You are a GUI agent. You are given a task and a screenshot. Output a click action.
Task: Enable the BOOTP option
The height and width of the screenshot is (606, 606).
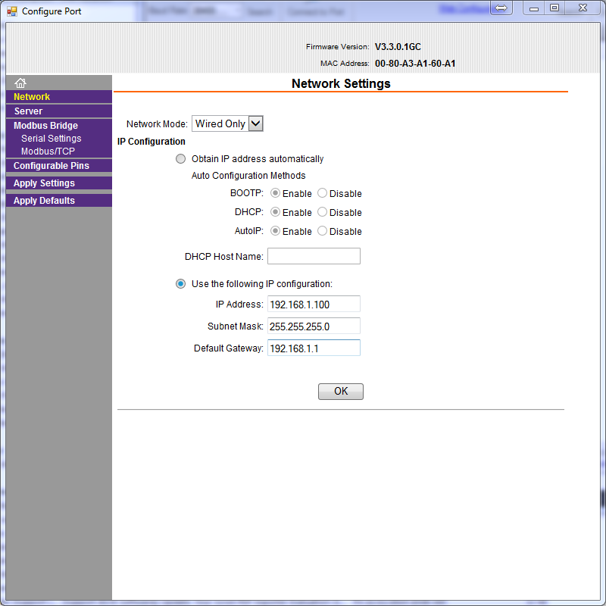point(276,193)
